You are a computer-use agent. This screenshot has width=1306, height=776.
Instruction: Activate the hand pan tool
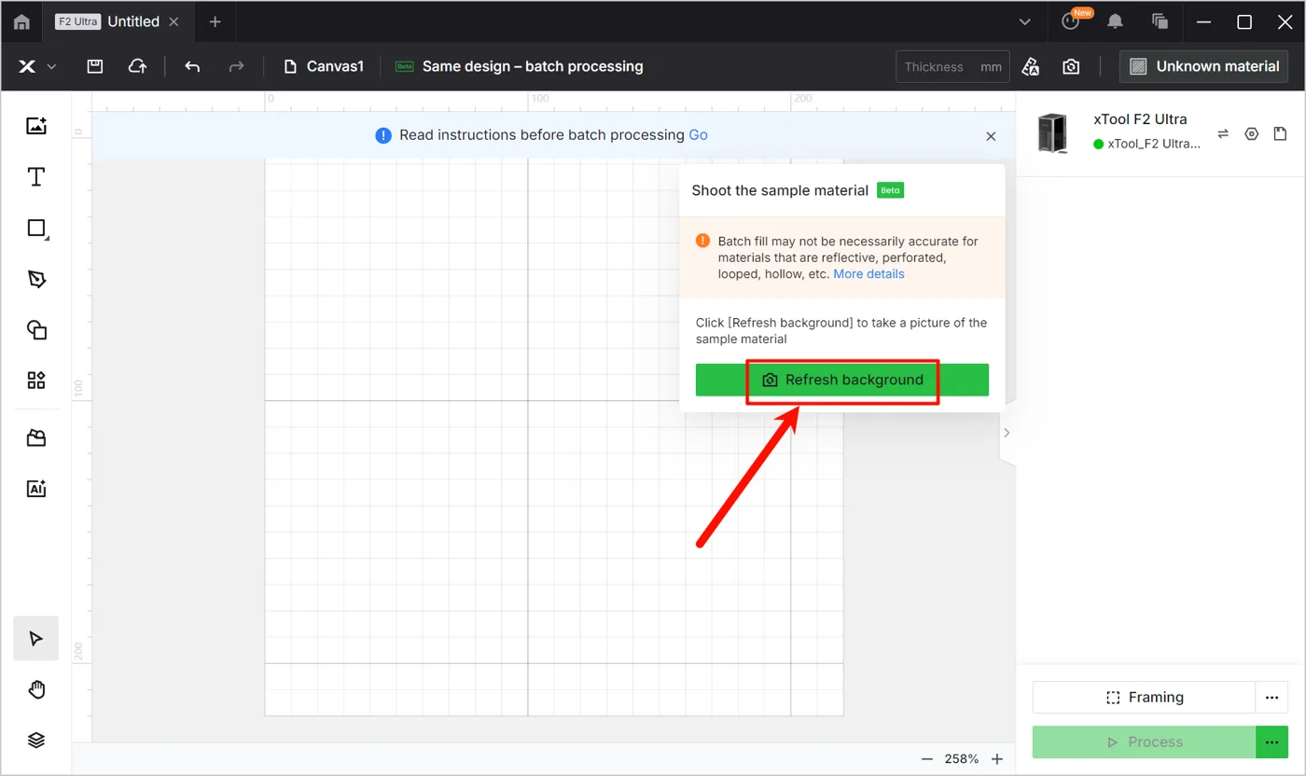36,690
